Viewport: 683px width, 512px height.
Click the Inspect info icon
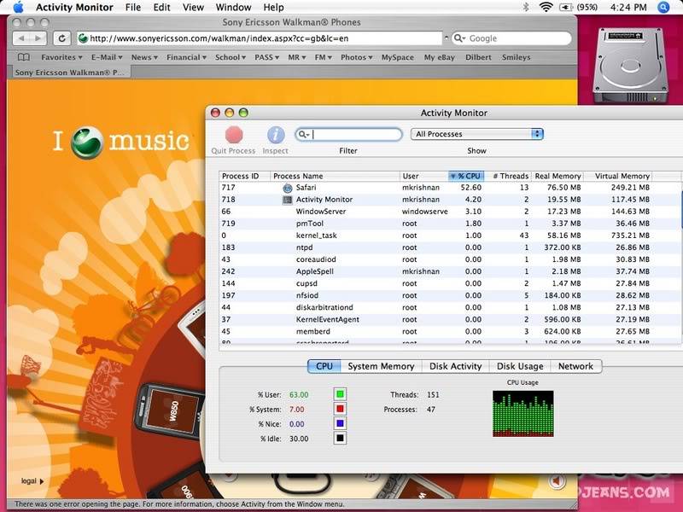pyautogui.click(x=275, y=135)
